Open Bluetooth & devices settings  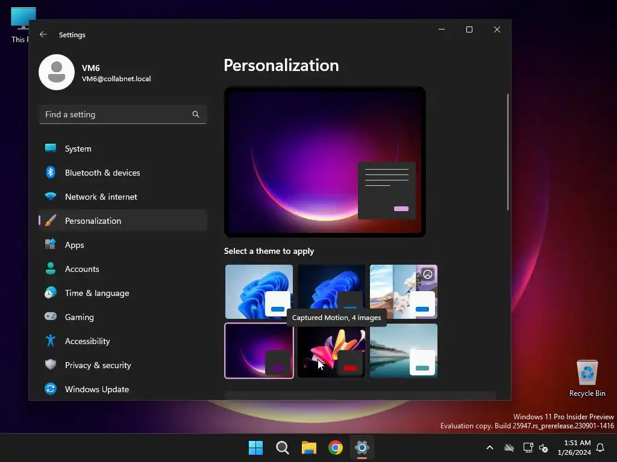pos(123,173)
